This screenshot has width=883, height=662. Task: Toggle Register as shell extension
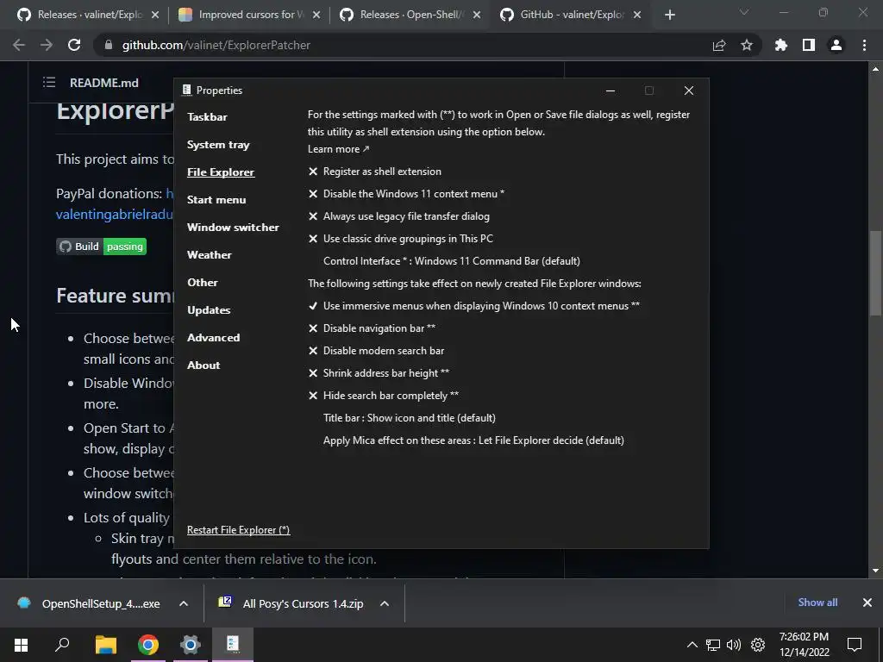pos(375,172)
